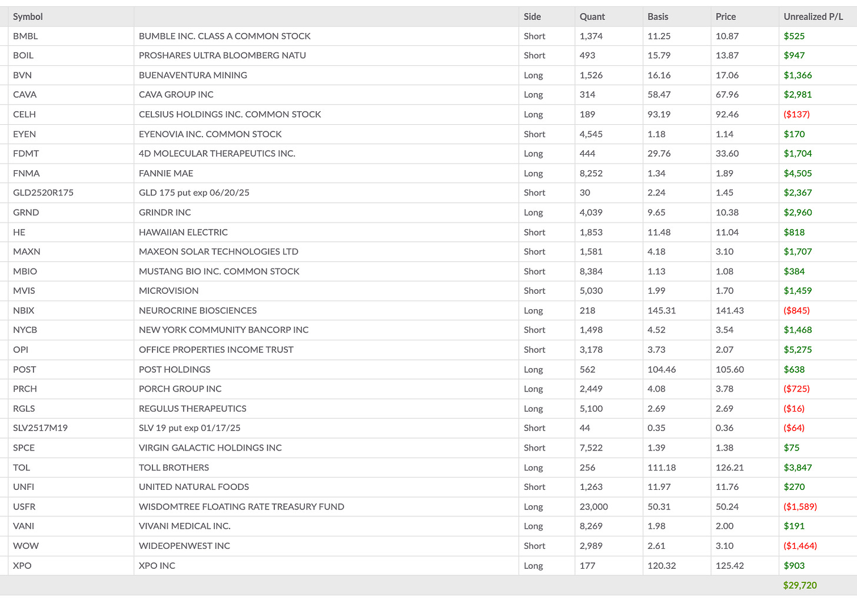Select the BMBL symbol cell
857x600 pixels.
25,36
